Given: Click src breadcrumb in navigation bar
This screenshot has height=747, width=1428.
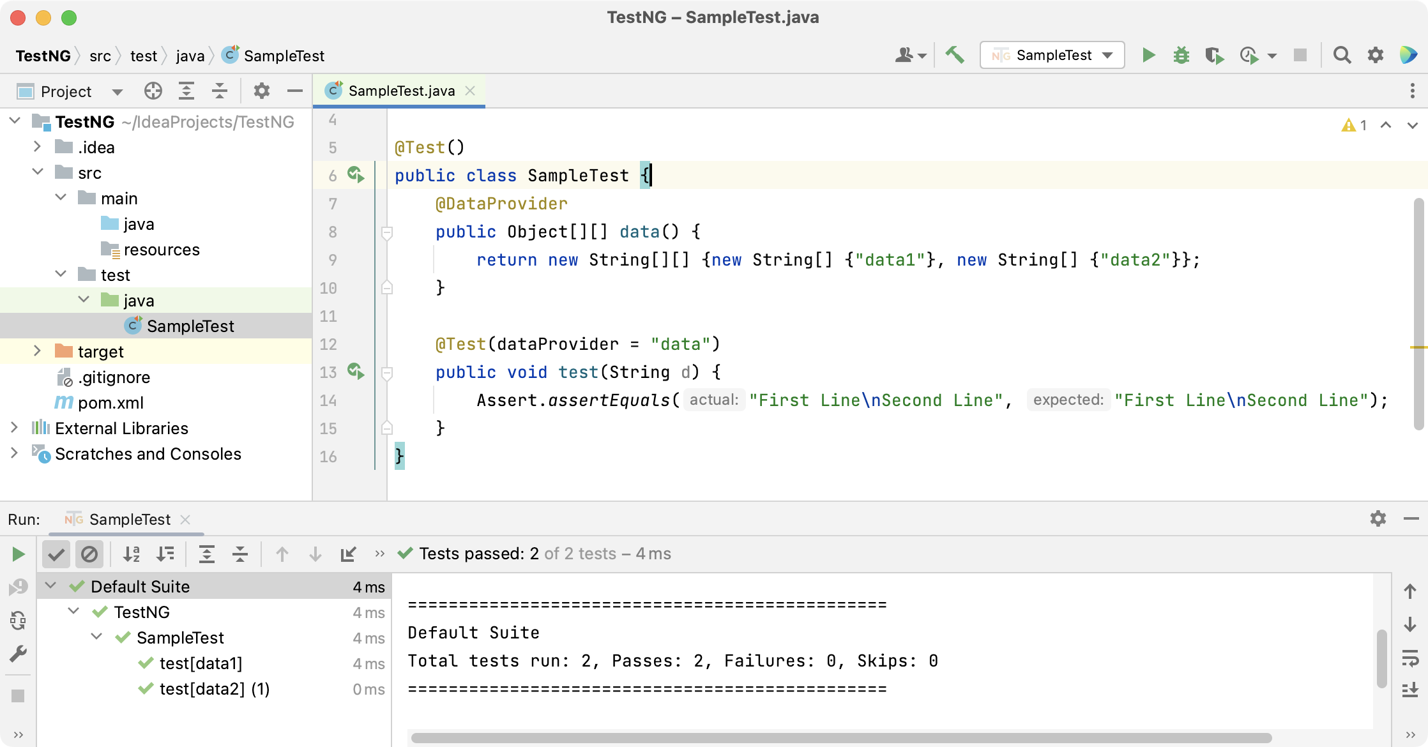Looking at the screenshot, I should pos(100,56).
